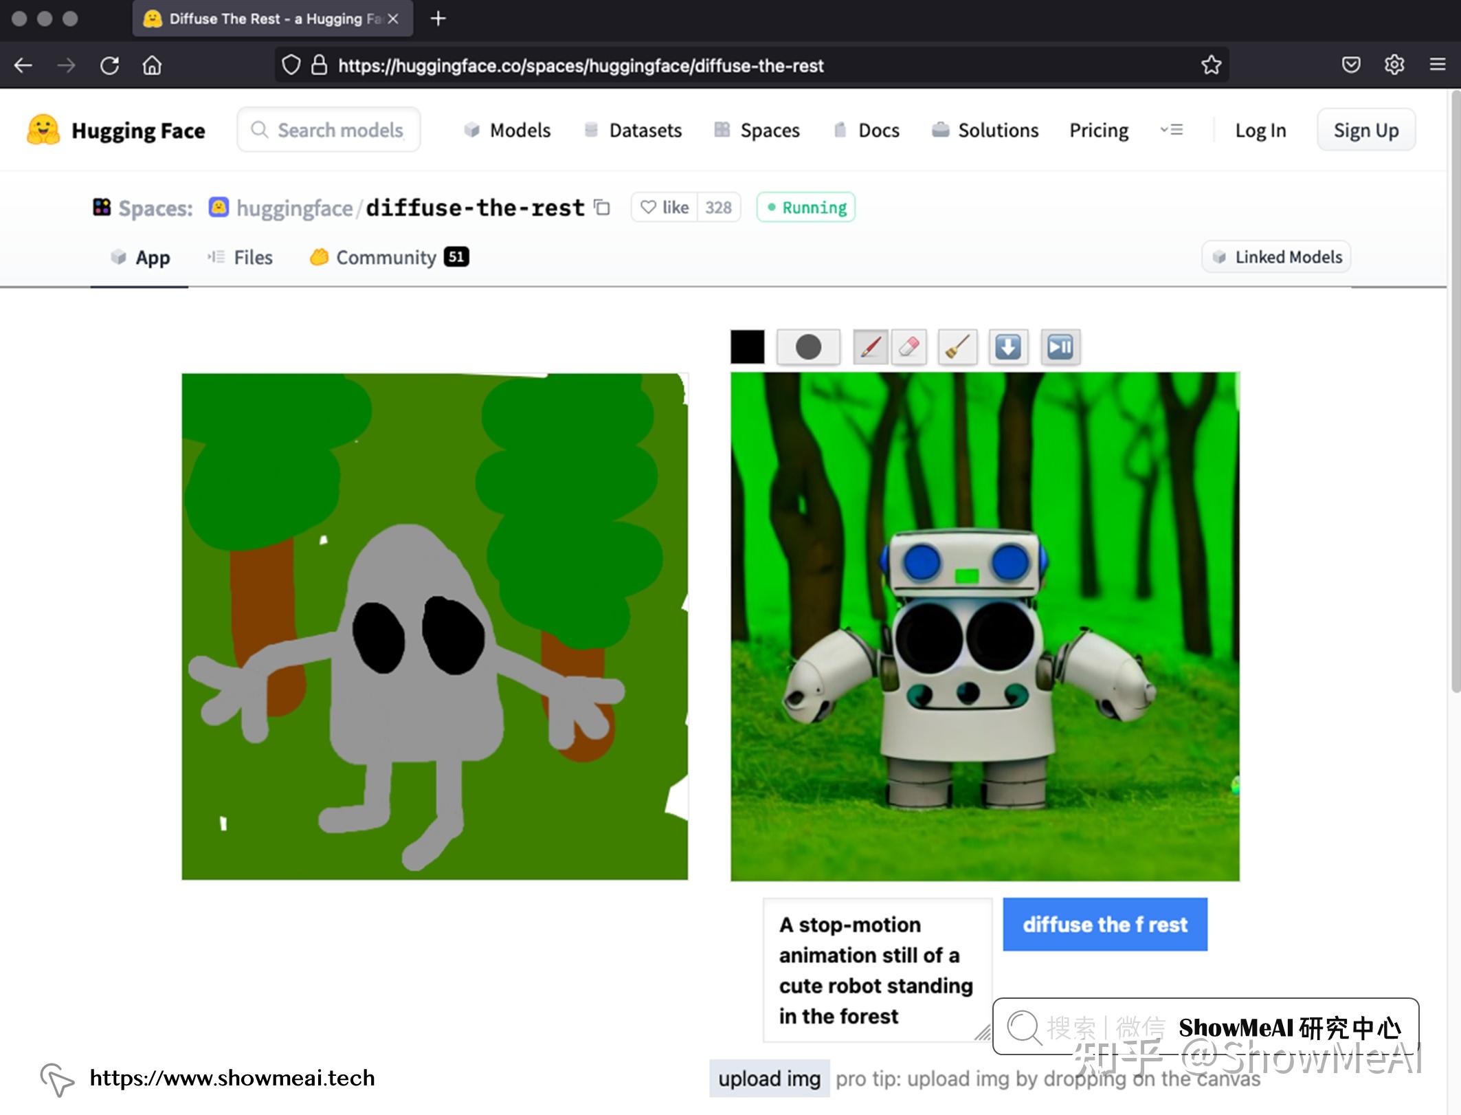
Task: Open the Spaces navigation link
Action: pyautogui.click(x=757, y=130)
